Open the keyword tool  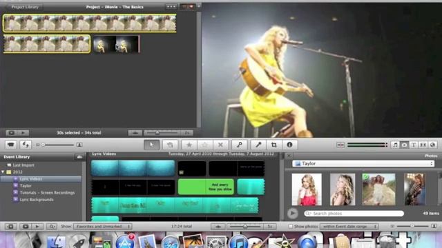(x=240, y=145)
